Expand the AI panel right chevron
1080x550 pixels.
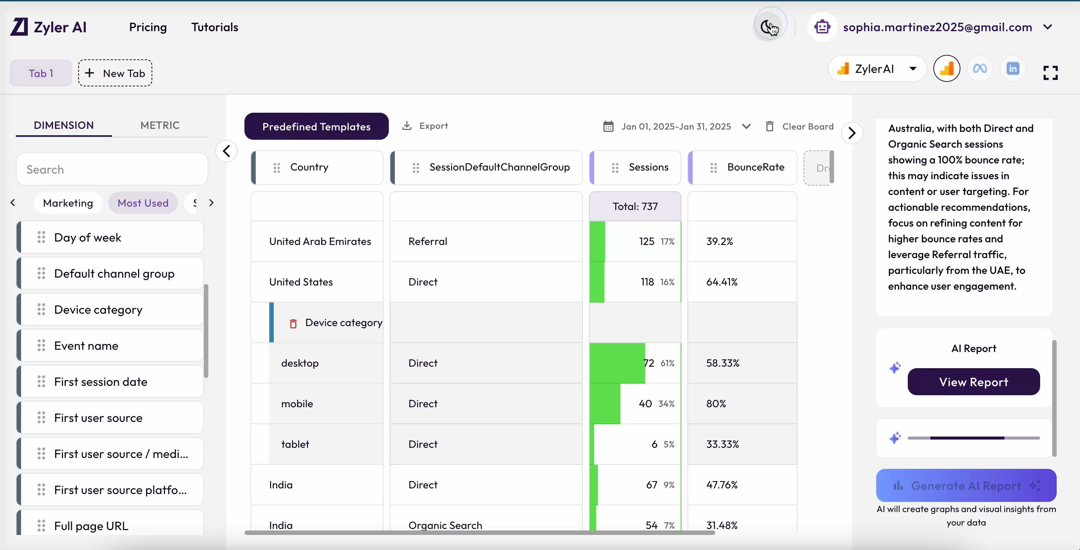pos(851,133)
